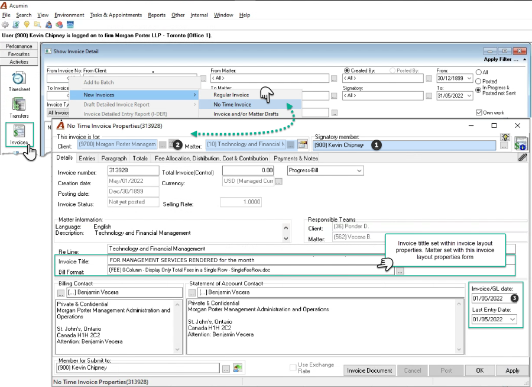Click the matter card icon beside the Matter field
The width and height of the screenshot is (532, 387).
point(302,144)
